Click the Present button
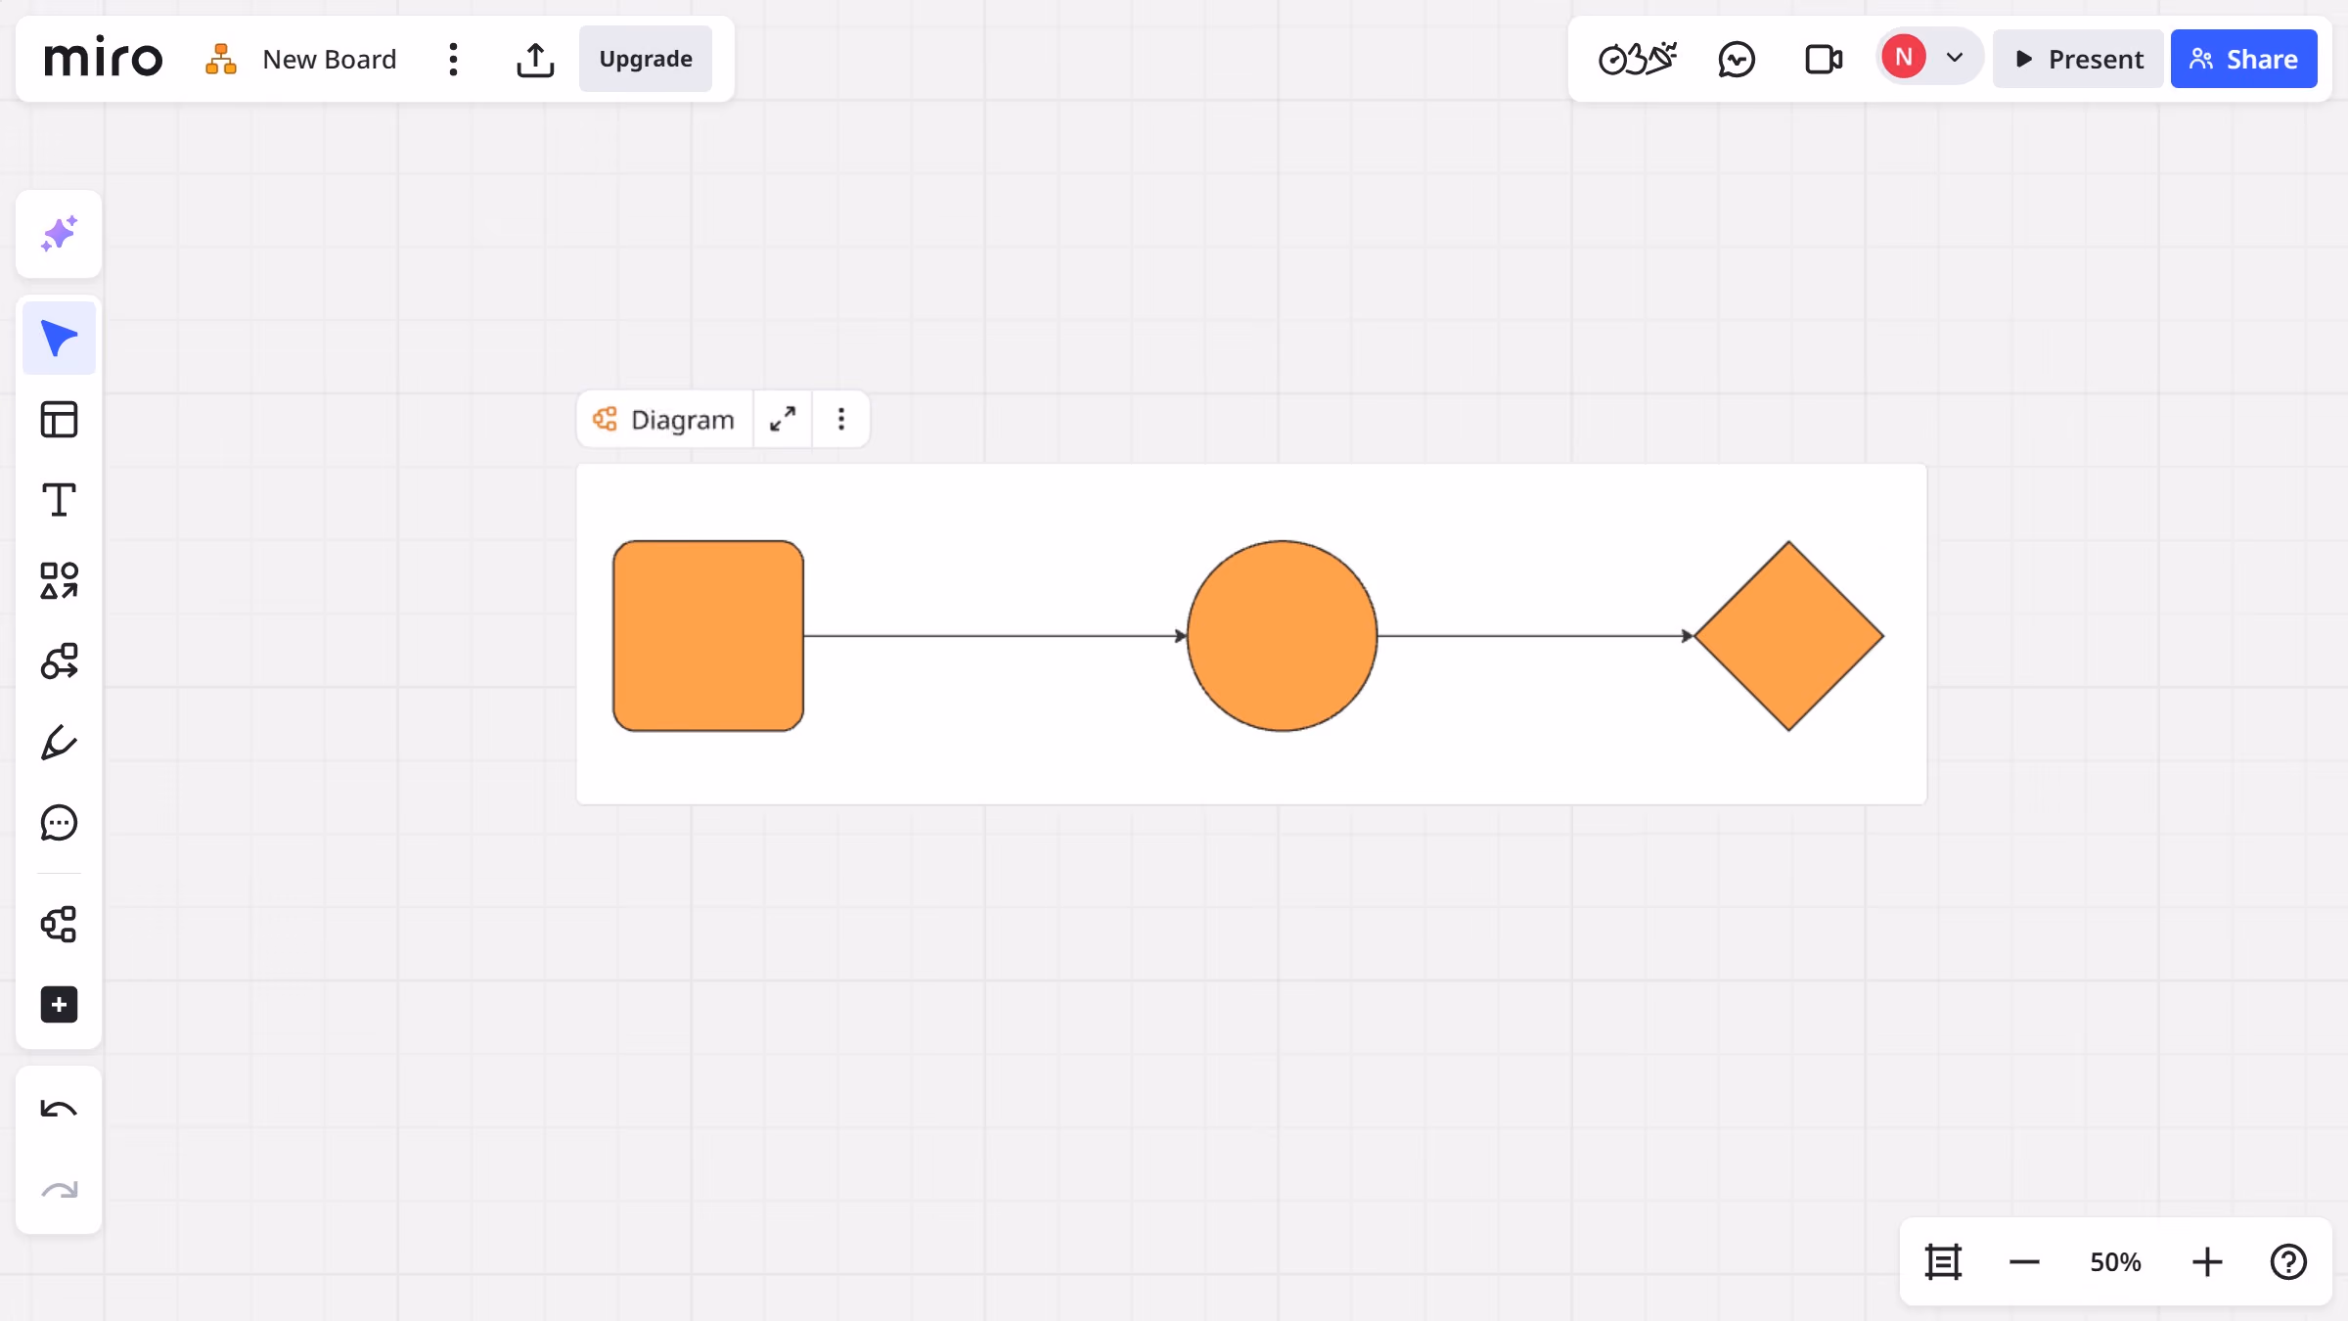Screen dimensions: 2348x1321 pyautogui.click(x=2078, y=59)
